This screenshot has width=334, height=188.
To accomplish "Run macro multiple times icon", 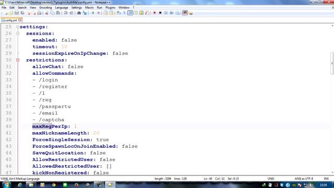I will (172, 13).
